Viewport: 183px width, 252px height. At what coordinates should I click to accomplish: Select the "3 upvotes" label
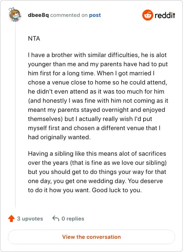pos(30,219)
